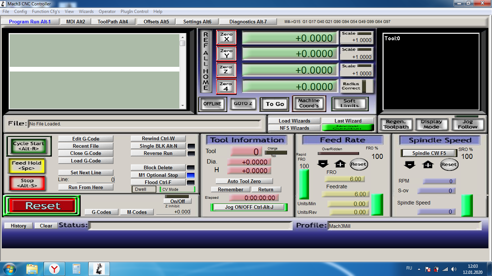492x276 pixels.
Task: Toggle Jog ON/OFF Ctrl-Alt-J
Action: pyautogui.click(x=249, y=207)
